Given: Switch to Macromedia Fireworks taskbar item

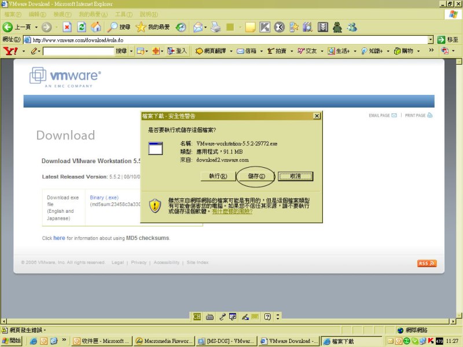Looking at the screenshot, I should 164,341.
